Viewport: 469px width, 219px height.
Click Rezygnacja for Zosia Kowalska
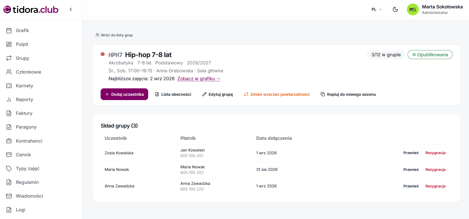(x=435, y=153)
